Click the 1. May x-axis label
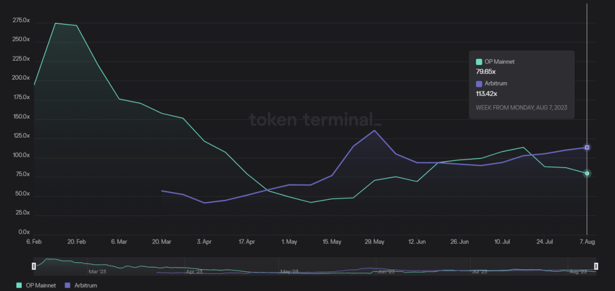This screenshot has height=291, width=615. 289,242
